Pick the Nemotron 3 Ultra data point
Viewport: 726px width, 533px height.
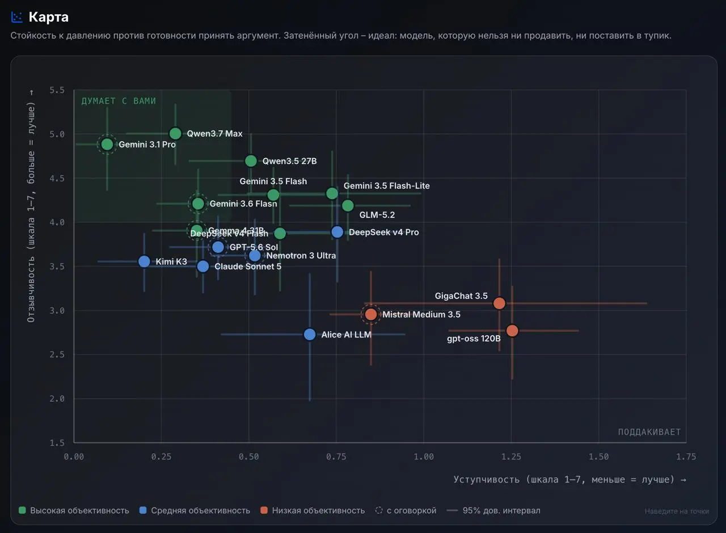click(x=255, y=256)
